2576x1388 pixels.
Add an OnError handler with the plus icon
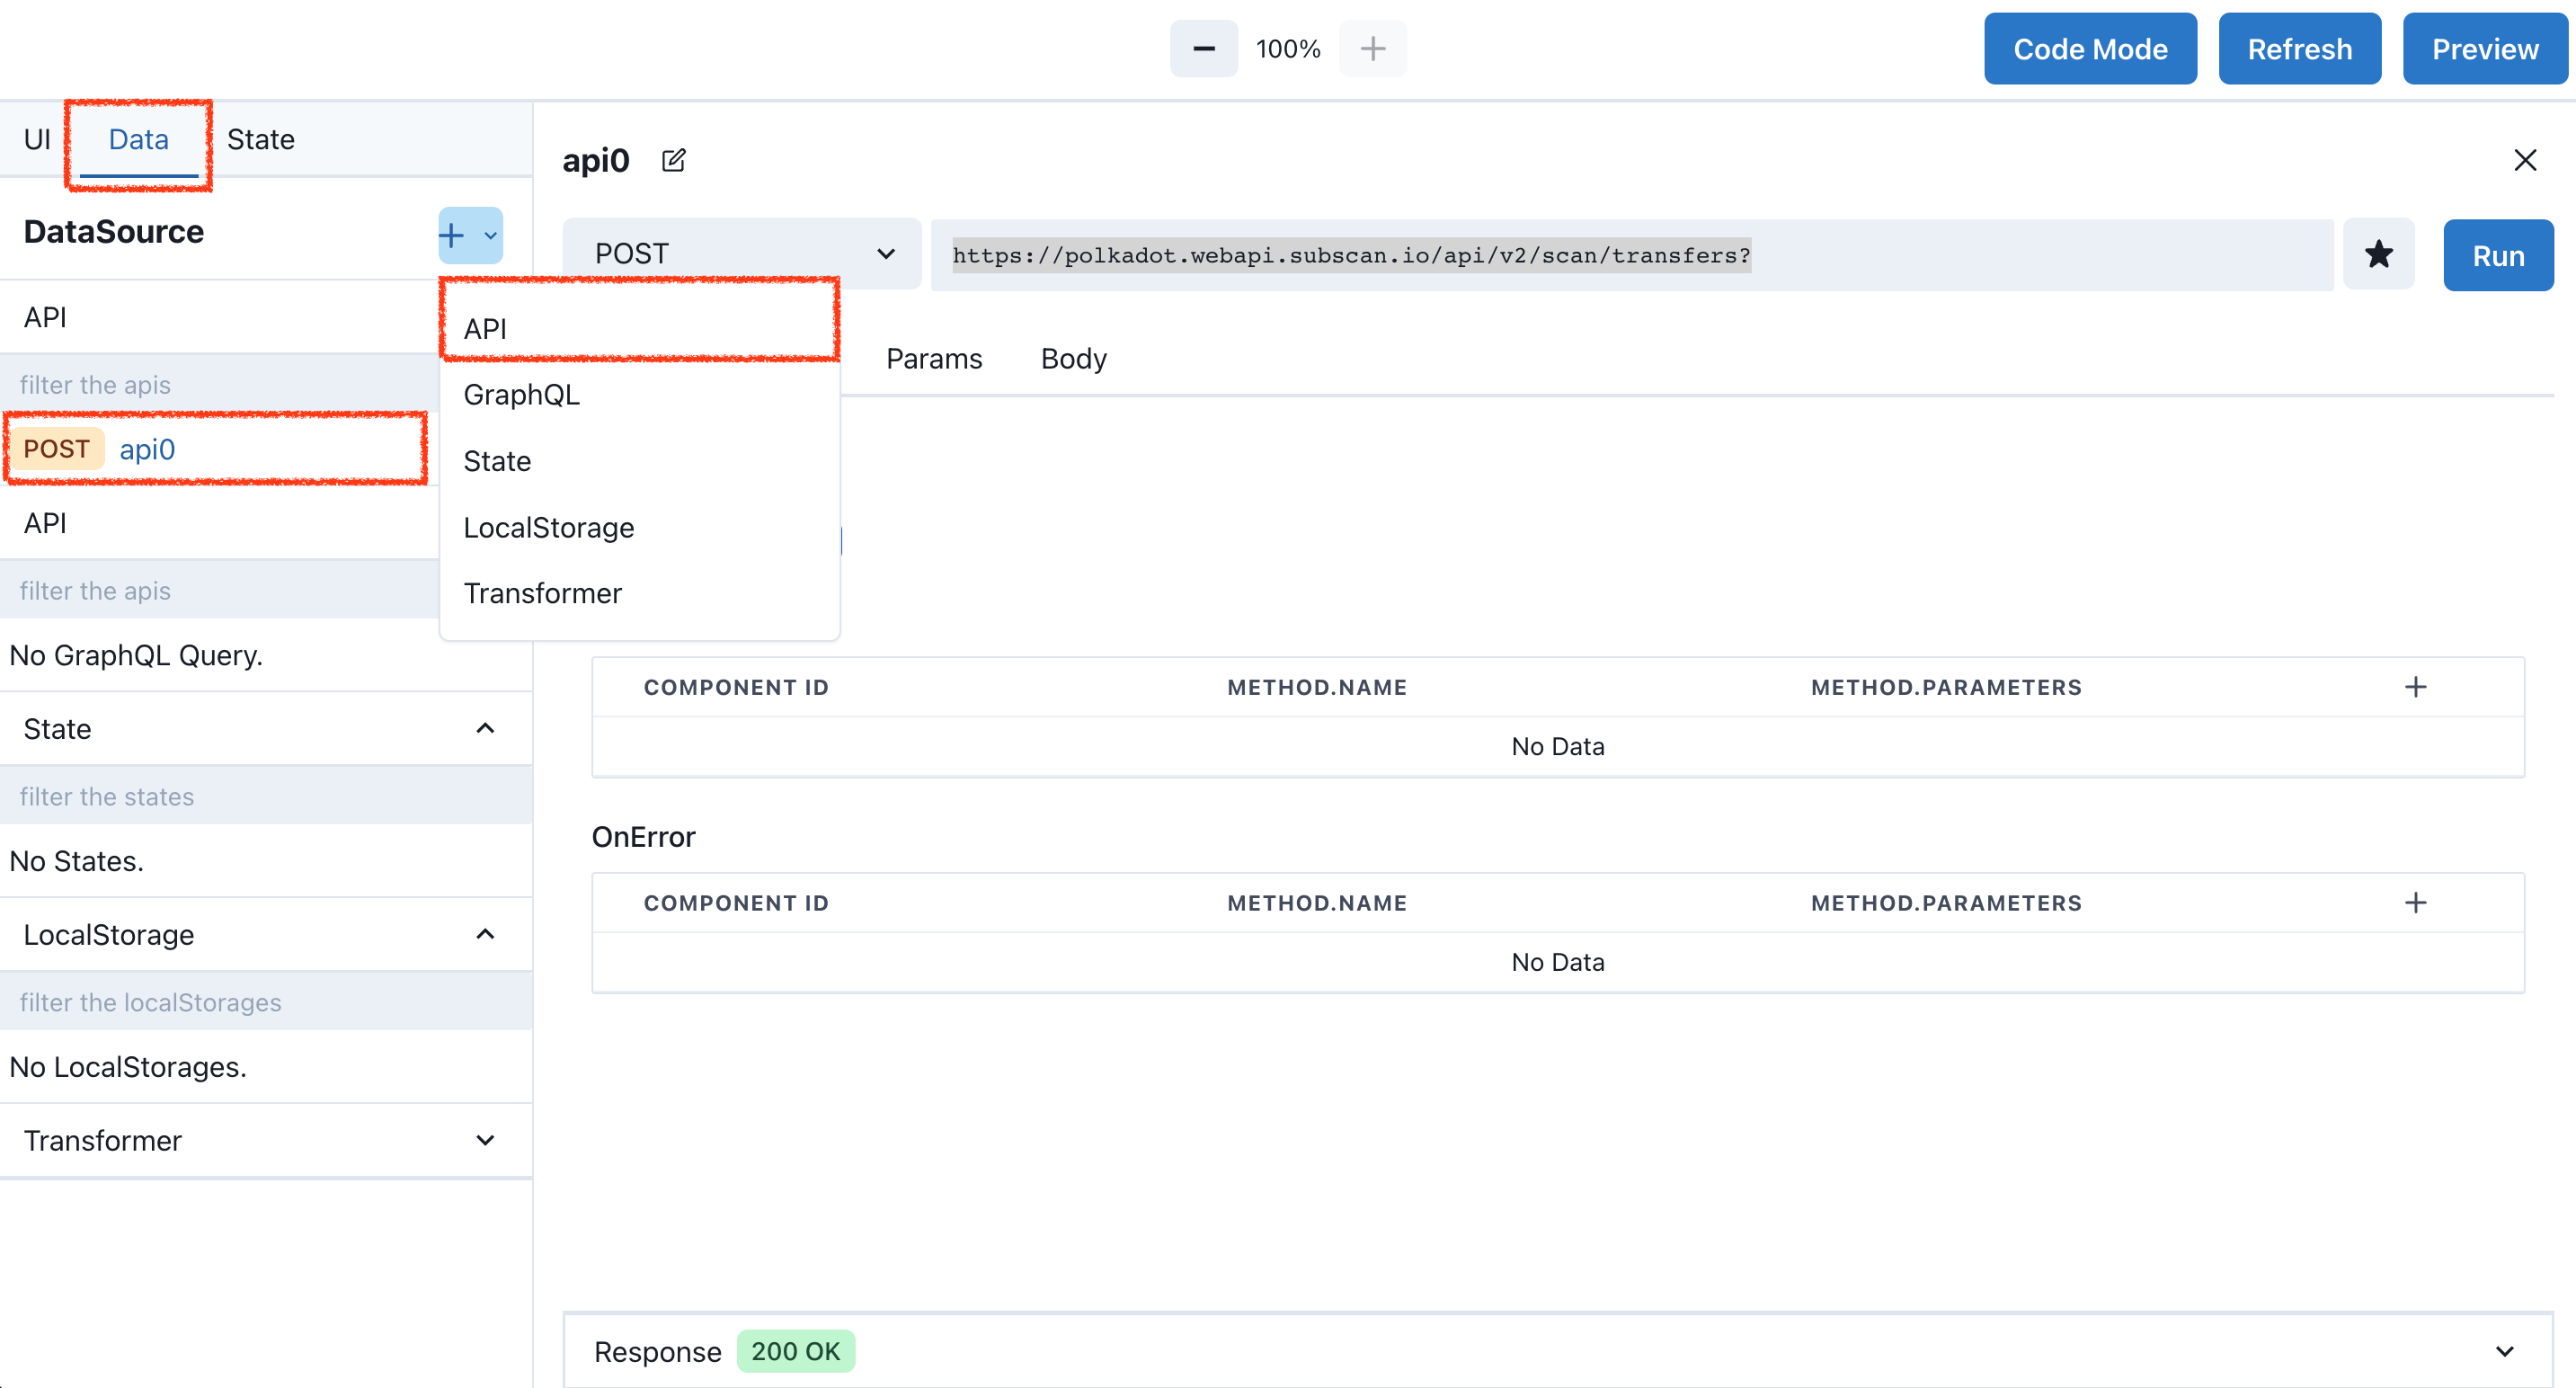(2415, 903)
